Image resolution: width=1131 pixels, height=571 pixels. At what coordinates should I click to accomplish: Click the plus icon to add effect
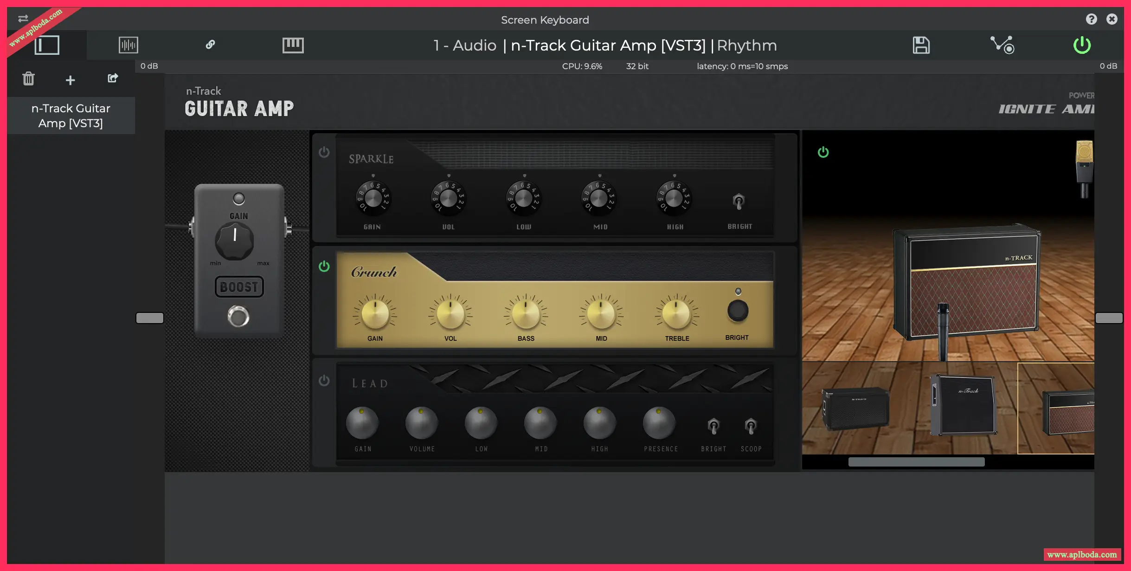point(70,80)
